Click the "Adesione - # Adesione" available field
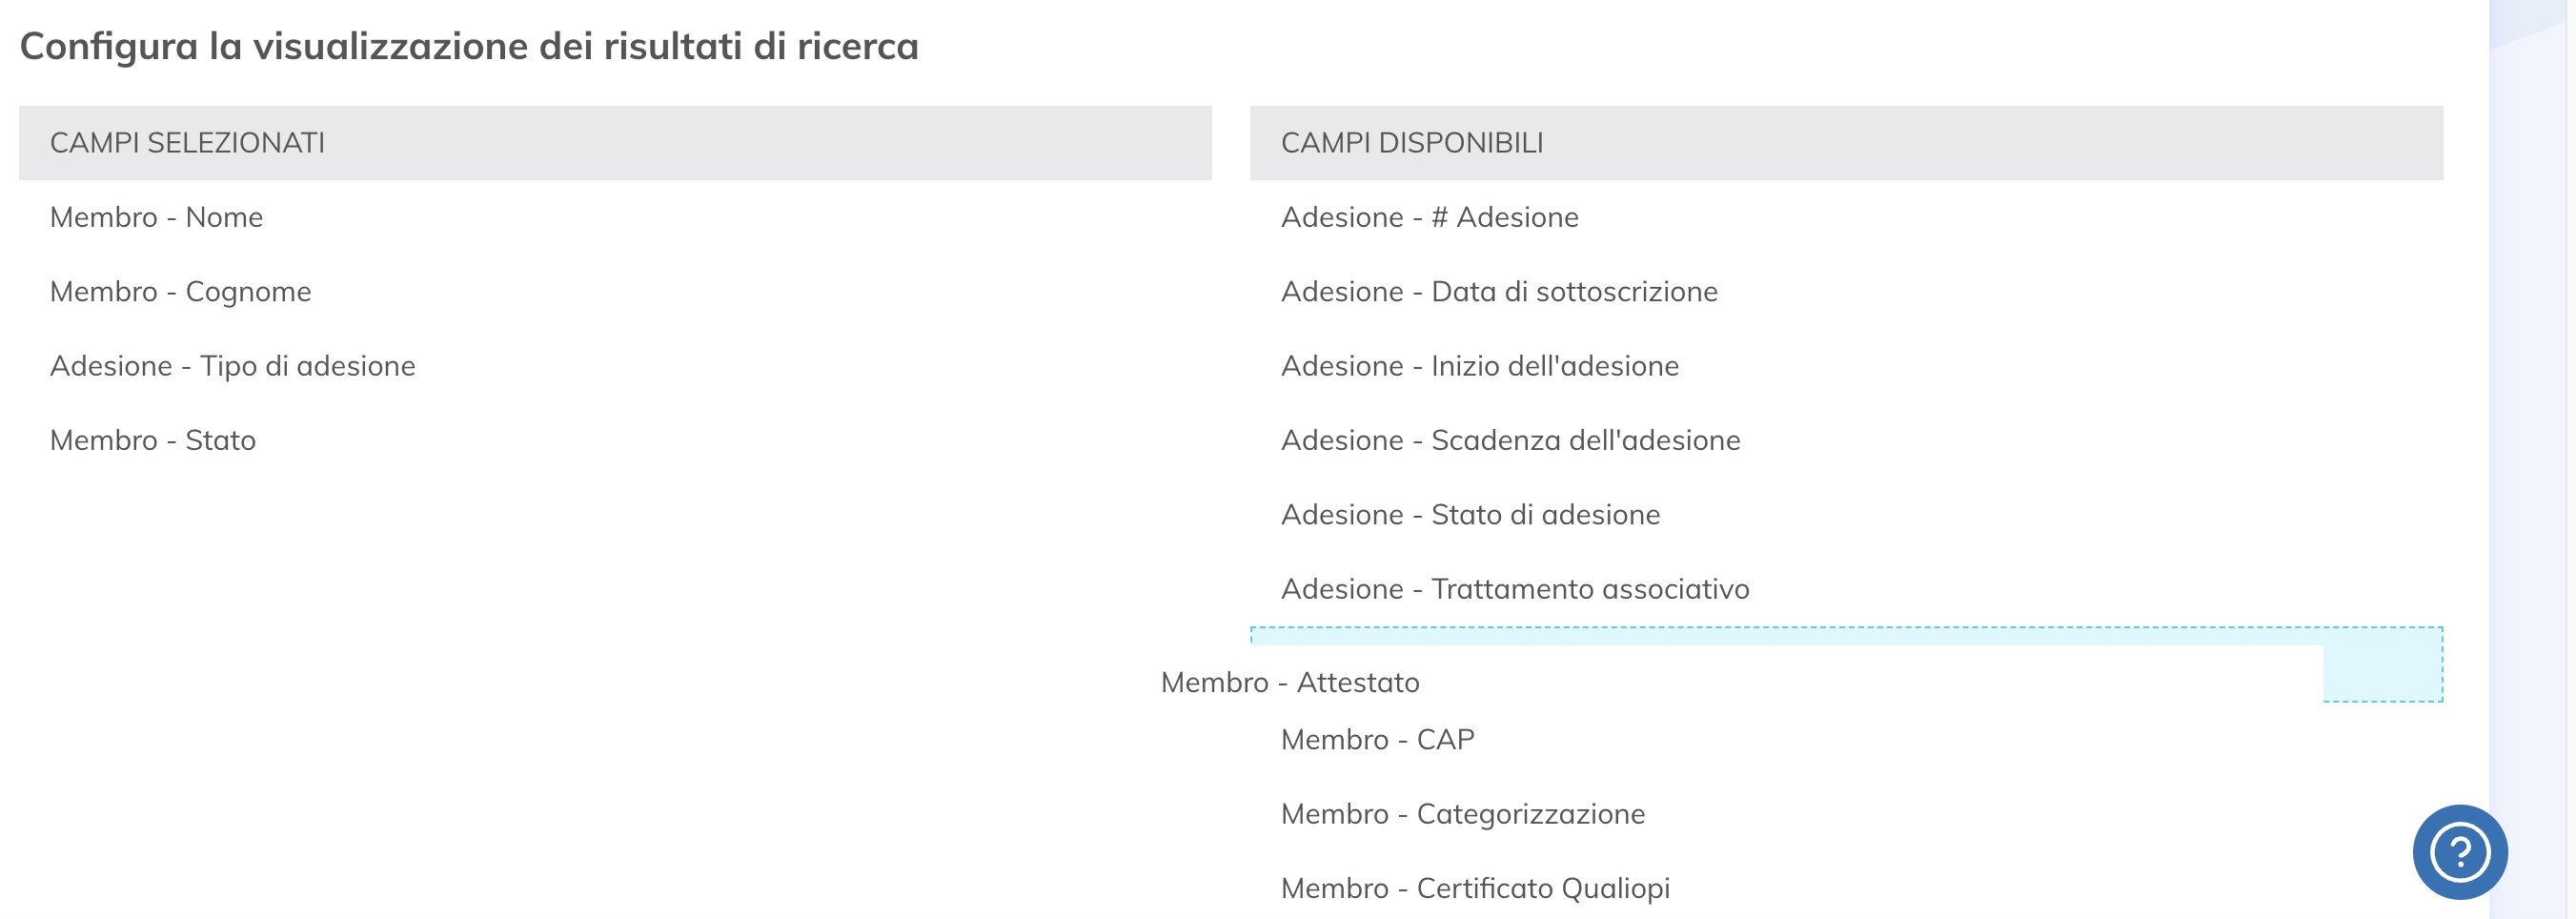 1430,217
